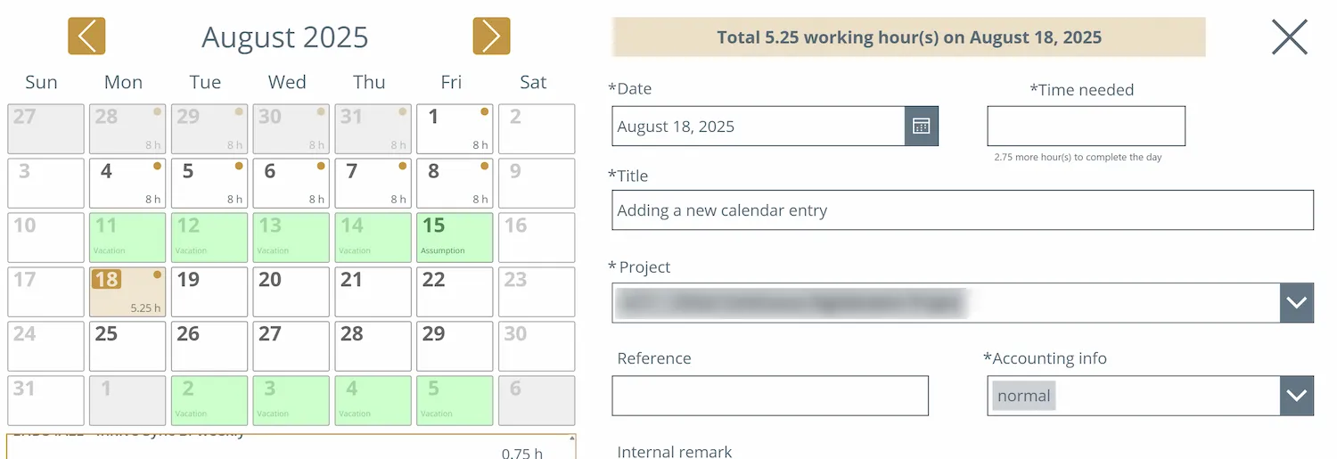
Task: Choose August 6 with 8 h logged
Action: tap(291, 183)
